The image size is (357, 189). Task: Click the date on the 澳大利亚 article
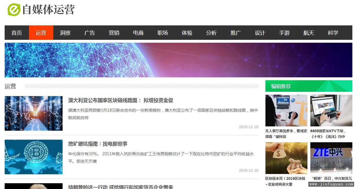(249, 127)
